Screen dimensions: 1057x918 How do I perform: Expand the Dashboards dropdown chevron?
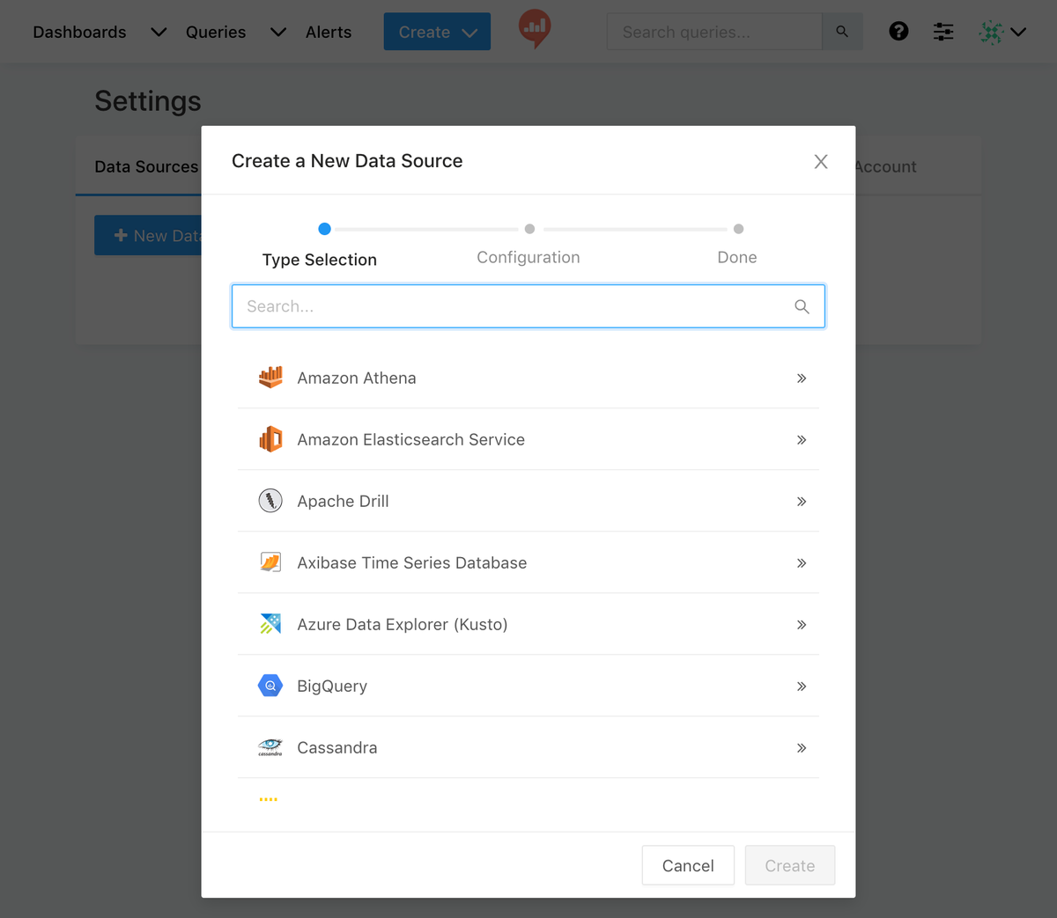point(159,32)
